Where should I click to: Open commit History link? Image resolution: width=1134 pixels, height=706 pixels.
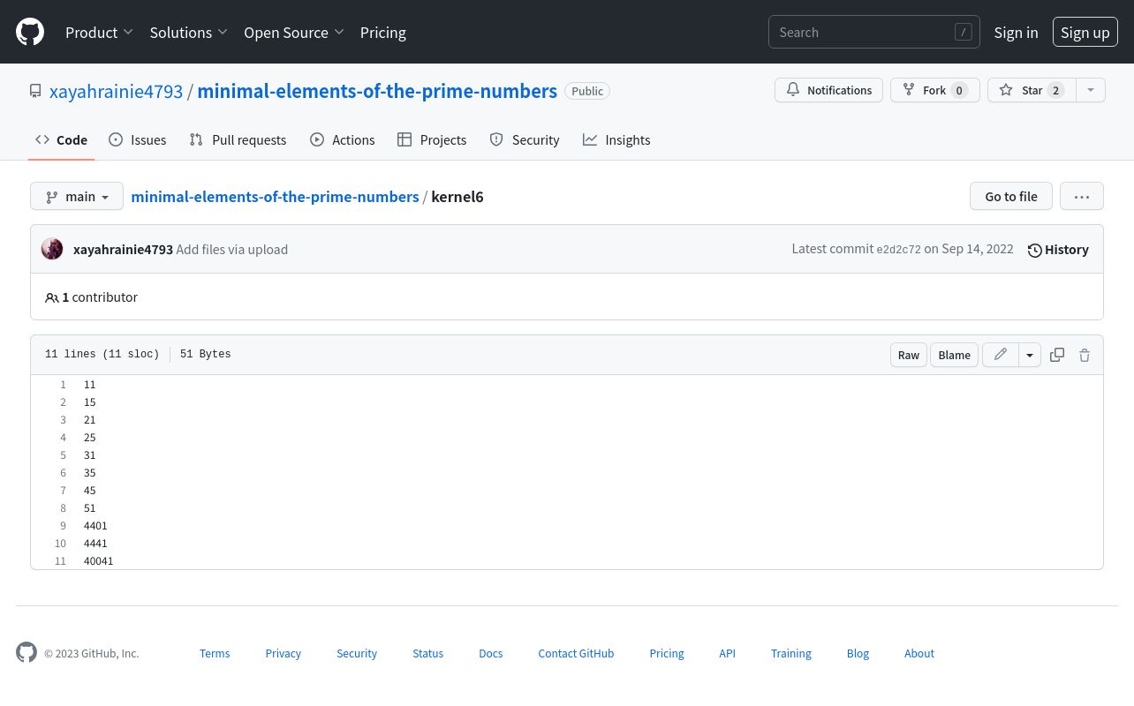(x=1058, y=250)
